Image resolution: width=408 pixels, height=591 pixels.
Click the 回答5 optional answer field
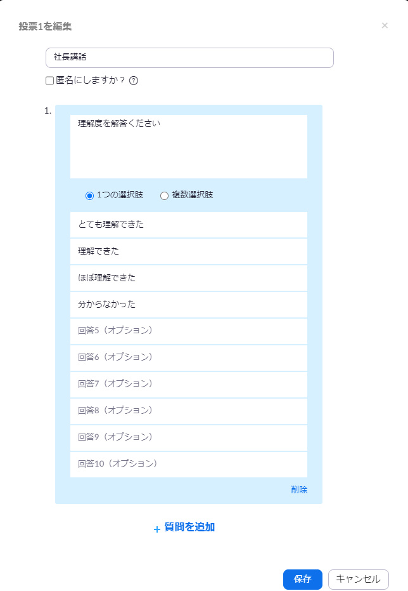188,331
